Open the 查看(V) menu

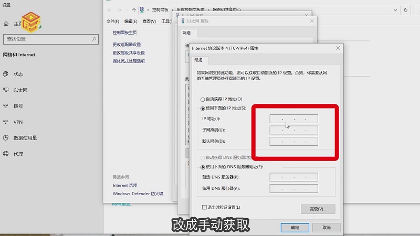(x=149, y=22)
